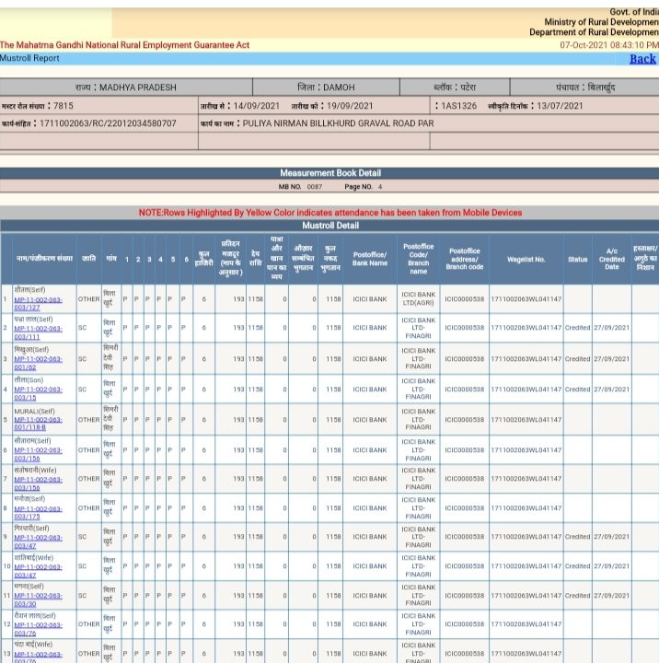
Task: Click OTHER caste cell in row 8
Action: click(88, 508)
